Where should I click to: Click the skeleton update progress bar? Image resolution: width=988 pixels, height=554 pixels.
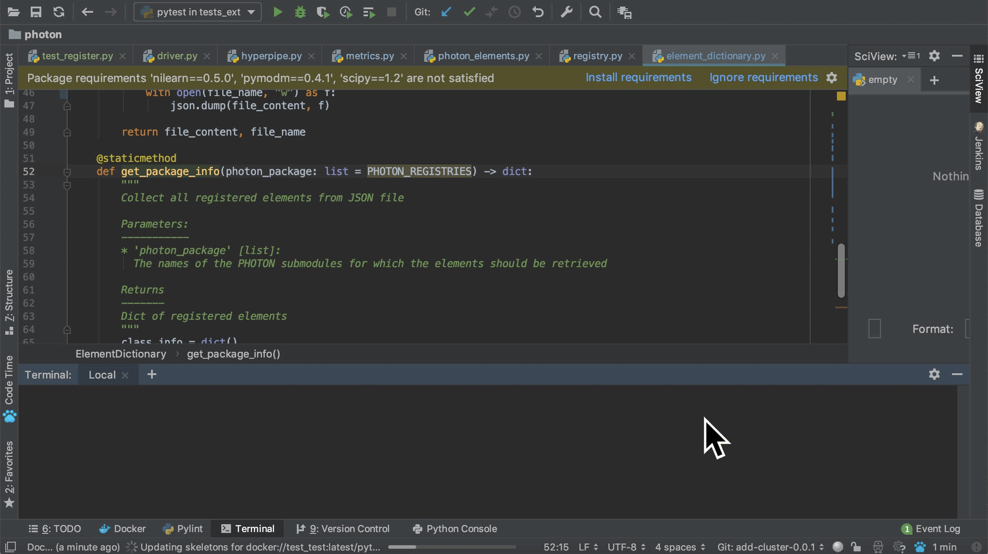[452, 547]
